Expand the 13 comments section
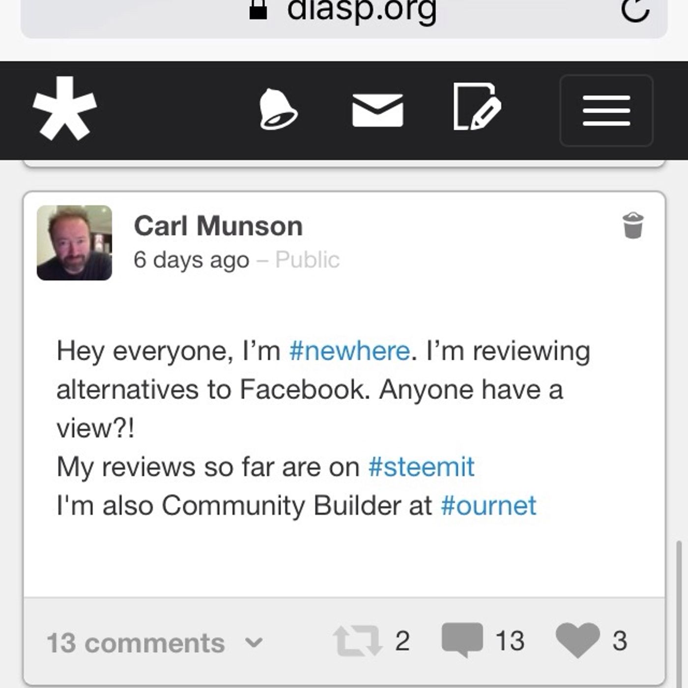This screenshot has height=688, width=688. point(136,643)
